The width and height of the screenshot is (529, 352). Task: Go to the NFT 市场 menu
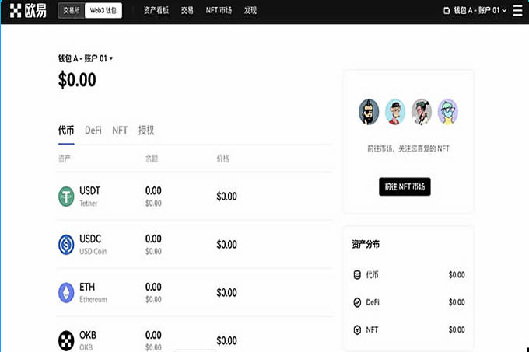[x=219, y=11]
